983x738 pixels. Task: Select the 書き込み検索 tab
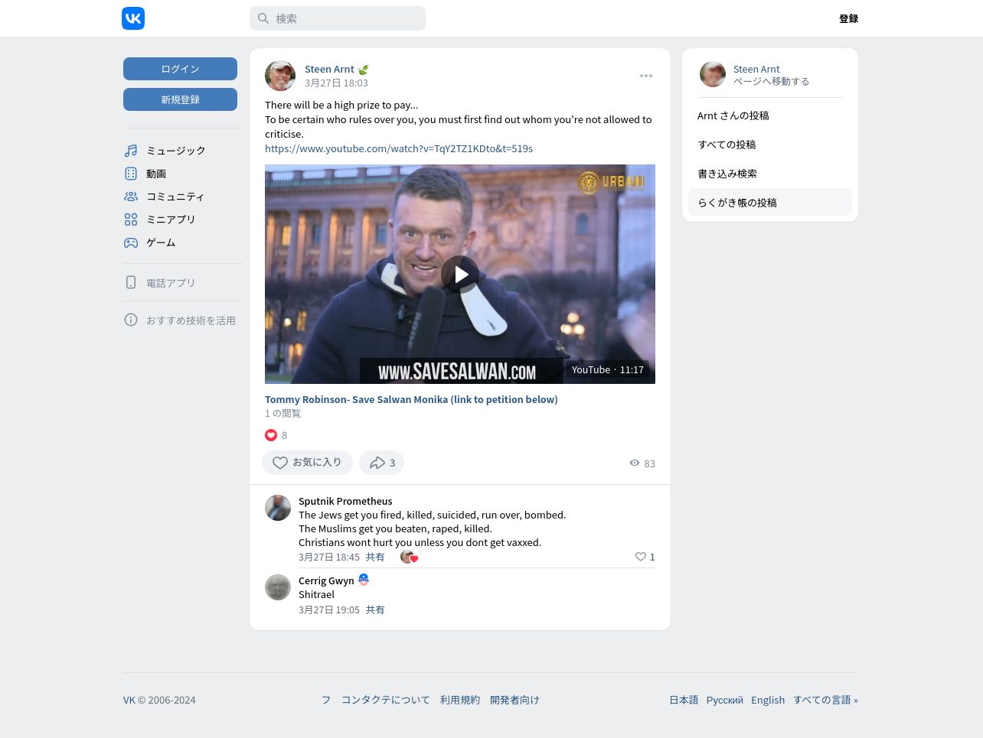click(x=770, y=174)
